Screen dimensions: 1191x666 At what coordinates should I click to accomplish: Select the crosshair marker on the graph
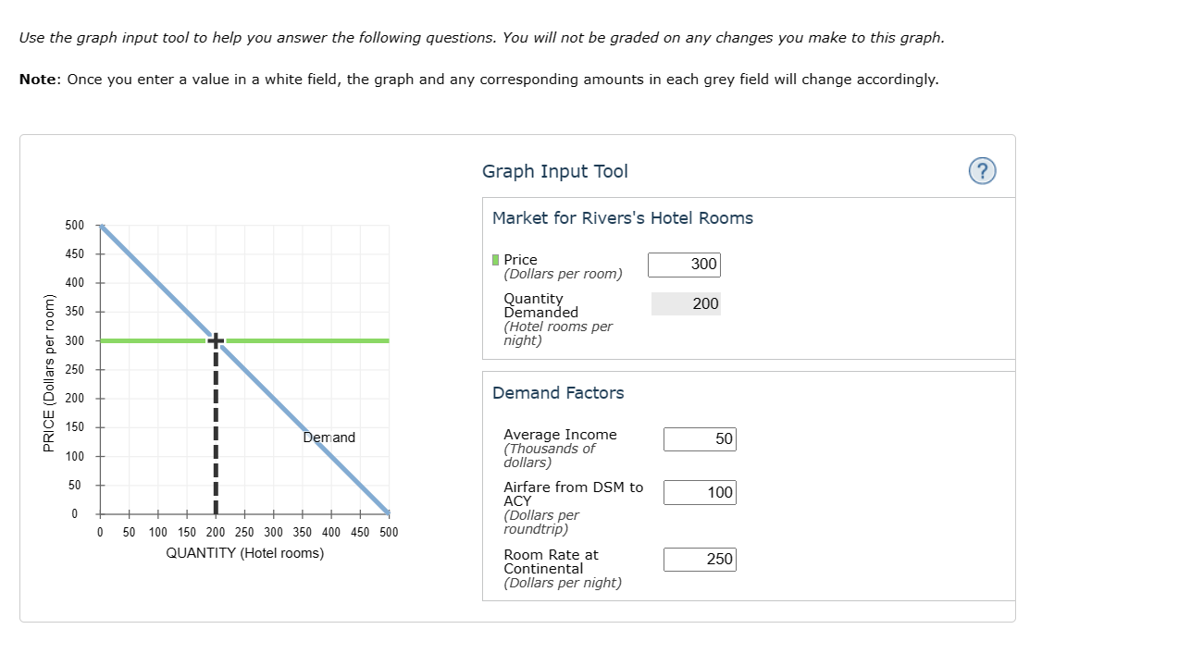pyautogui.click(x=216, y=340)
